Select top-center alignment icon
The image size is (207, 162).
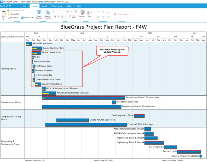(x=103, y=12)
